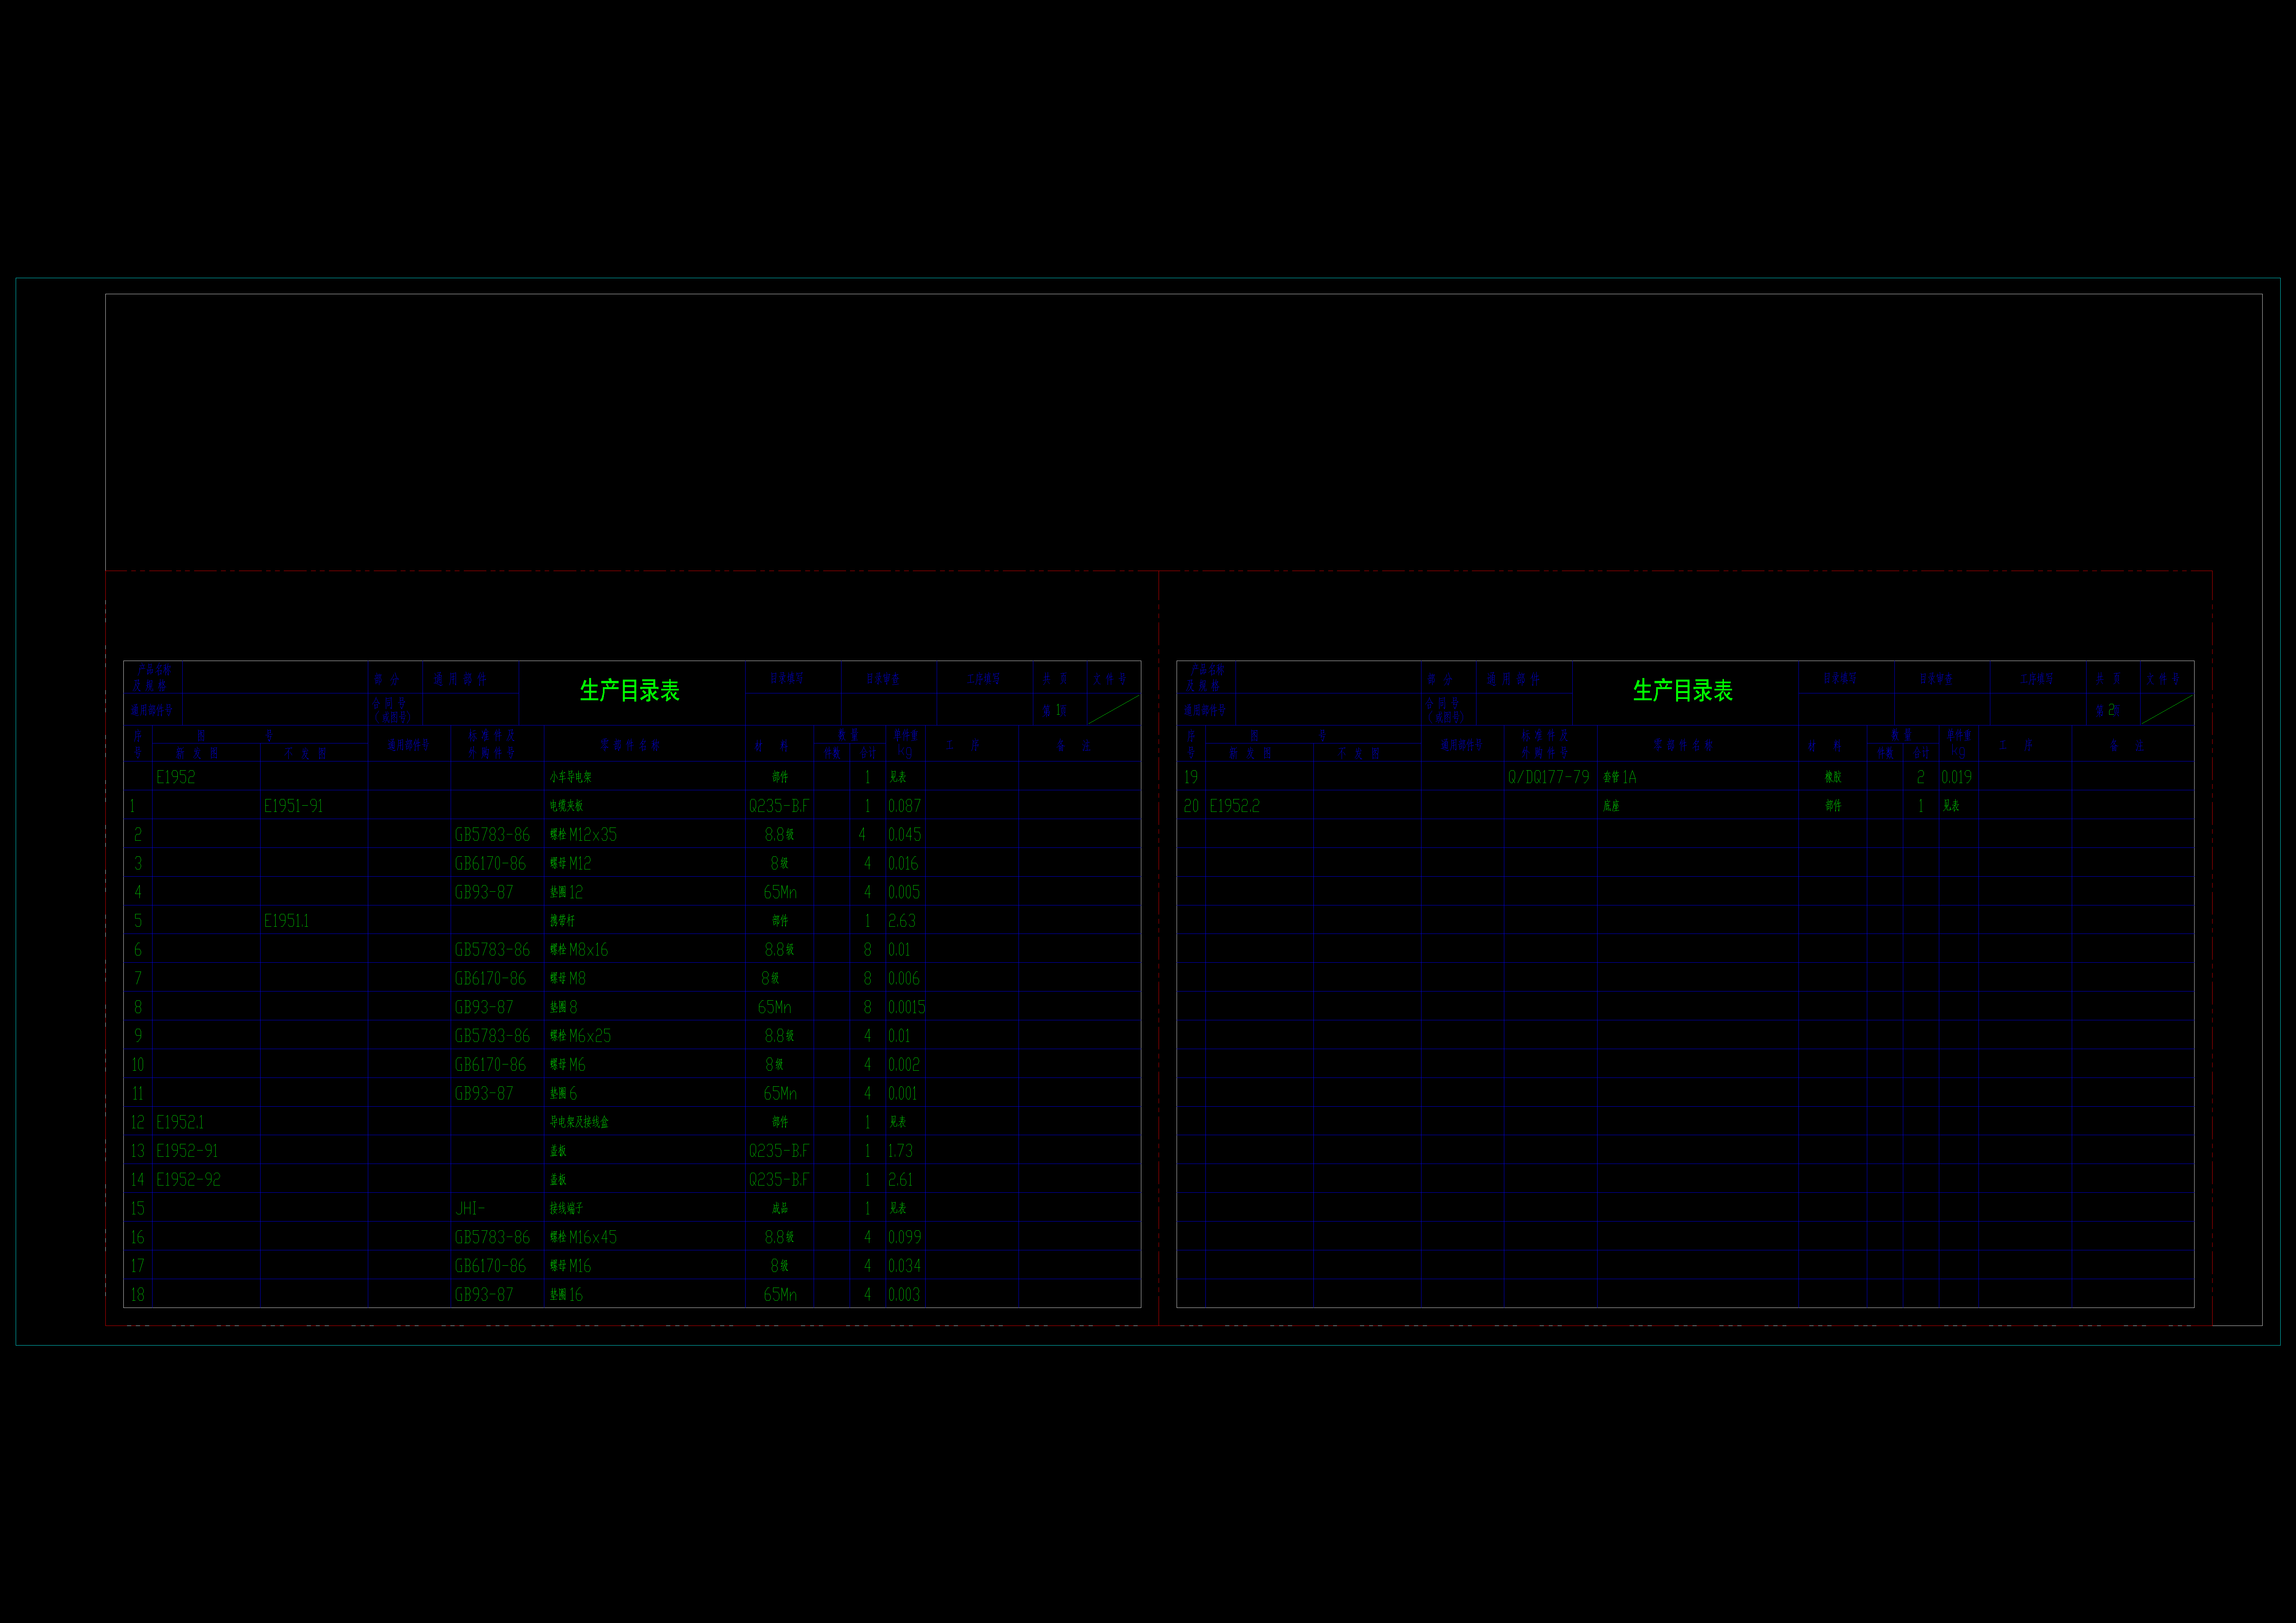Viewport: 2296px width, 1623px height.
Task: Click the E1952-92 drawing number
Action: [188, 1180]
